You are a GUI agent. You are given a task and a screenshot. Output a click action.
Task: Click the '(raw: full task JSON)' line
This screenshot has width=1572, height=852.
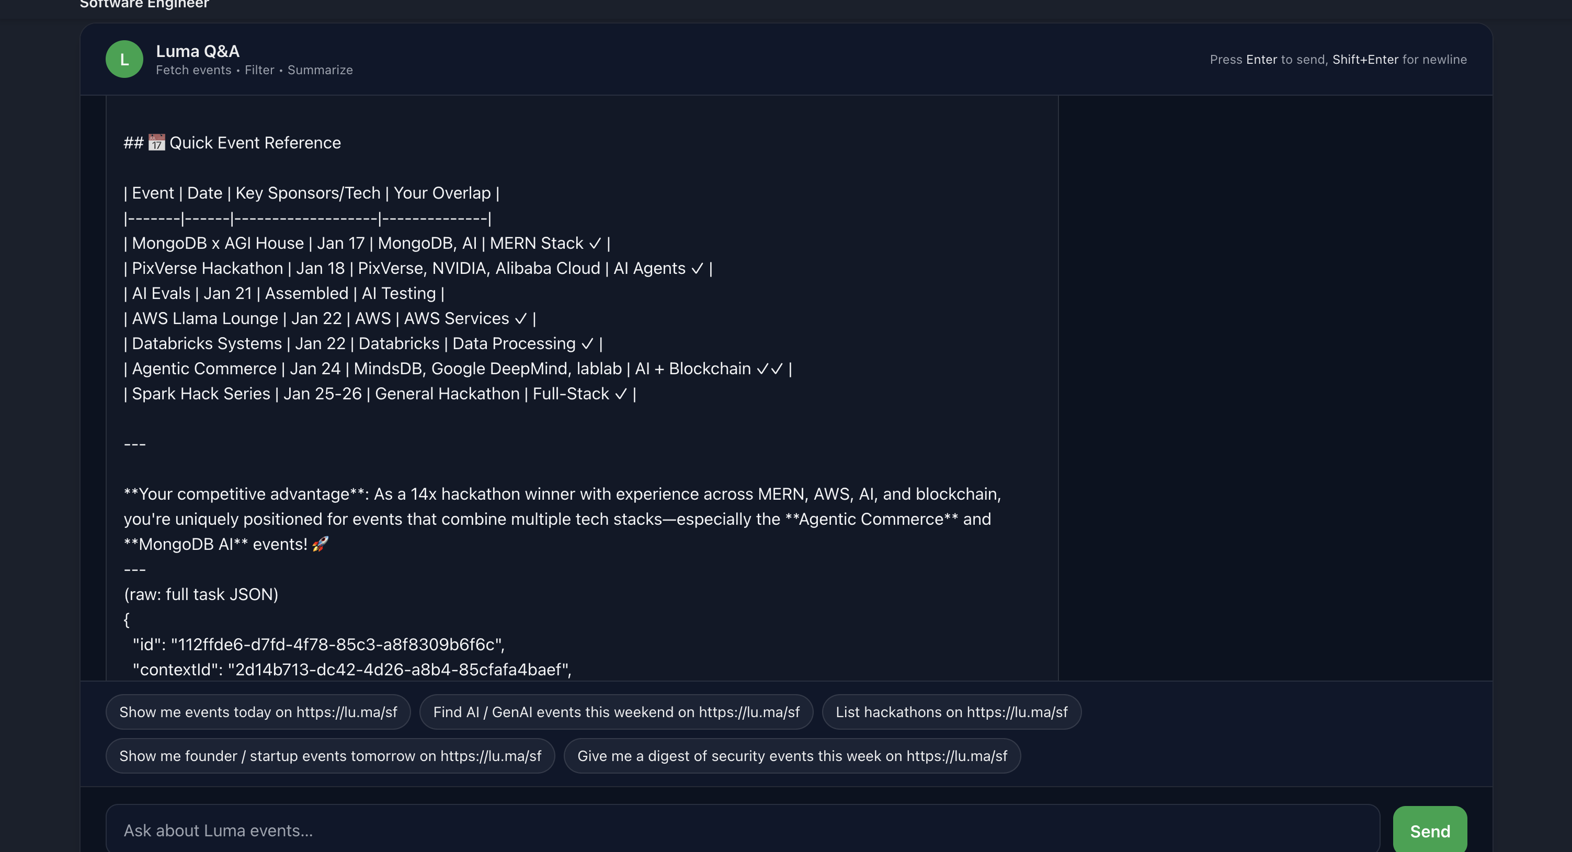click(x=201, y=595)
